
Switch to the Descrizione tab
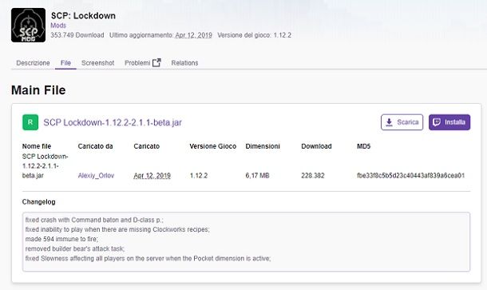33,63
